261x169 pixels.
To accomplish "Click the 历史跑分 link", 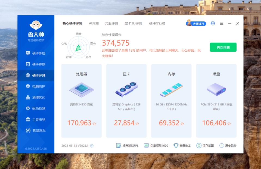I will 228,146.
